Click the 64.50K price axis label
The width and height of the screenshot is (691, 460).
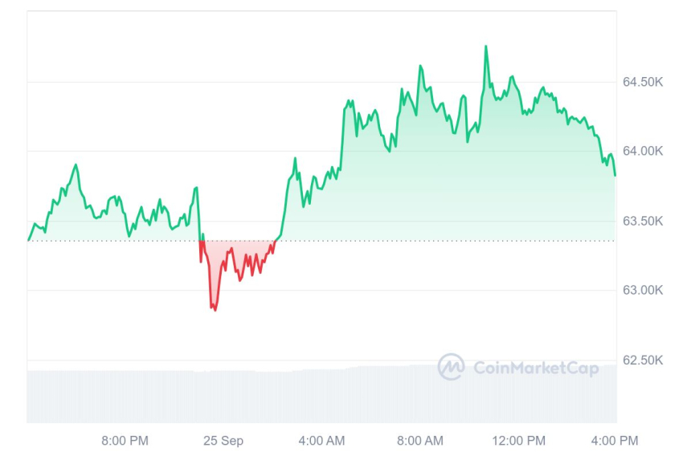pos(642,82)
